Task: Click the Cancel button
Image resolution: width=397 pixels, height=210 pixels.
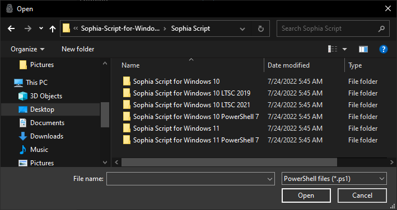Action: [362, 195]
